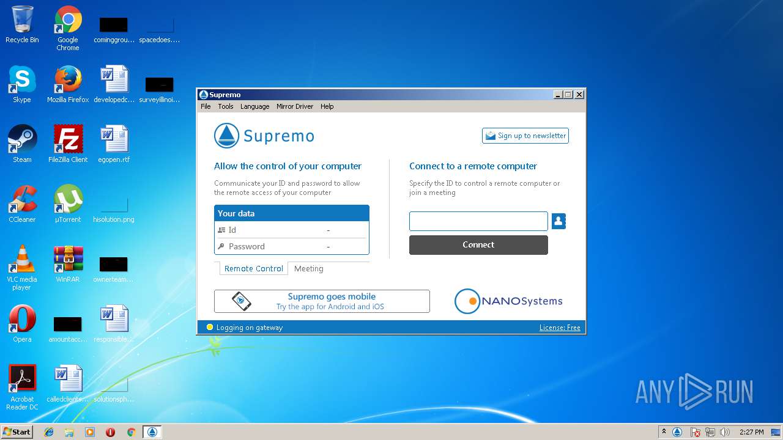Click the Logging on gateway status
Viewport: 783px width, 440px height.
pyautogui.click(x=245, y=328)
